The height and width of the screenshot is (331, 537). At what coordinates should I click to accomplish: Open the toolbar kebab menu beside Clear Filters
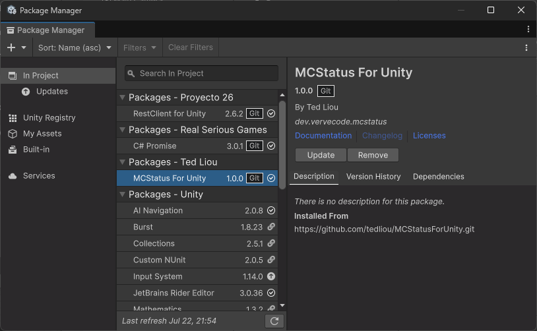coord(526,47)
